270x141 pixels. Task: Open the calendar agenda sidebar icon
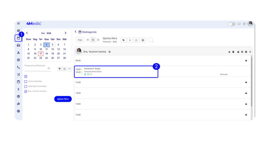coord(18,38)
